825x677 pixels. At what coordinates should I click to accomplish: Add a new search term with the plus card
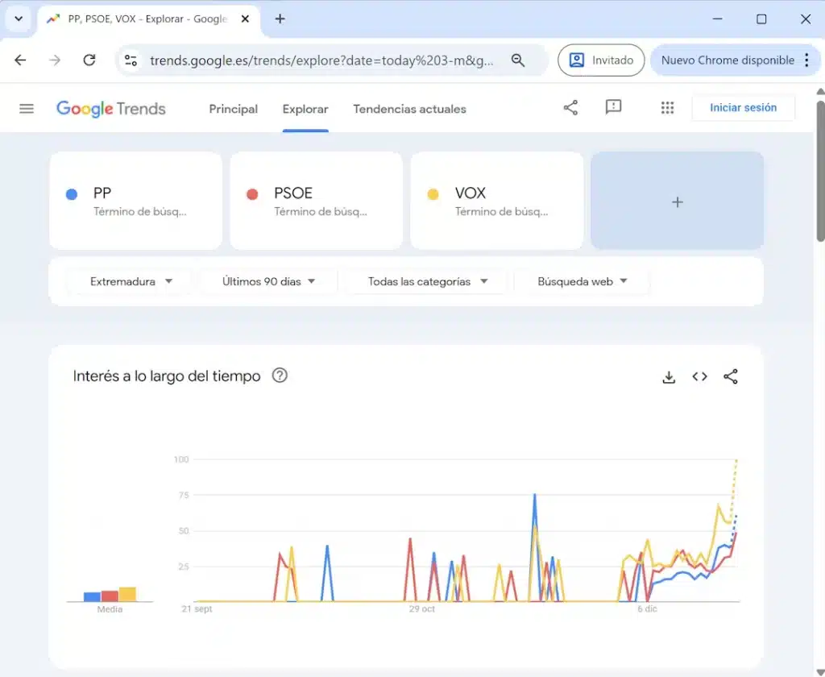click(x=677, y=201)
